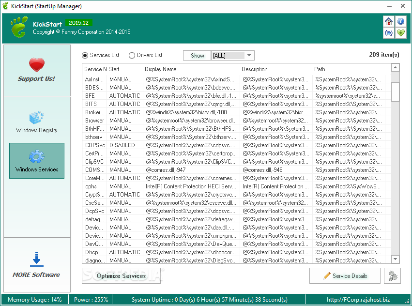The image size is (412, 306).
Task: Click the System Uptime status entry
Action: tap(210, 300)
